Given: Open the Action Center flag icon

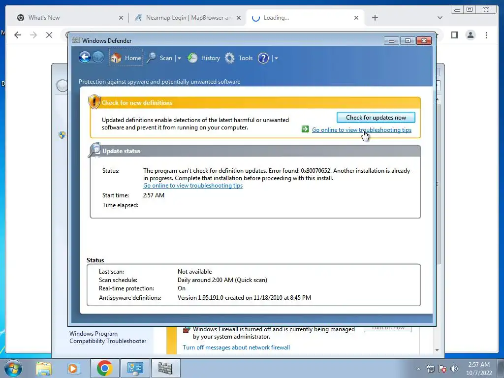Looking at the screenshot, I should click(x=442, y=369).
